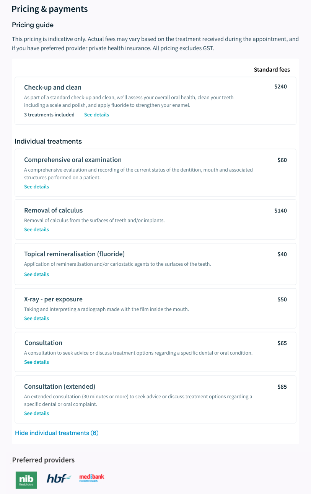Select the Topical remineralisation (fluoride) title

click(74, 254)
